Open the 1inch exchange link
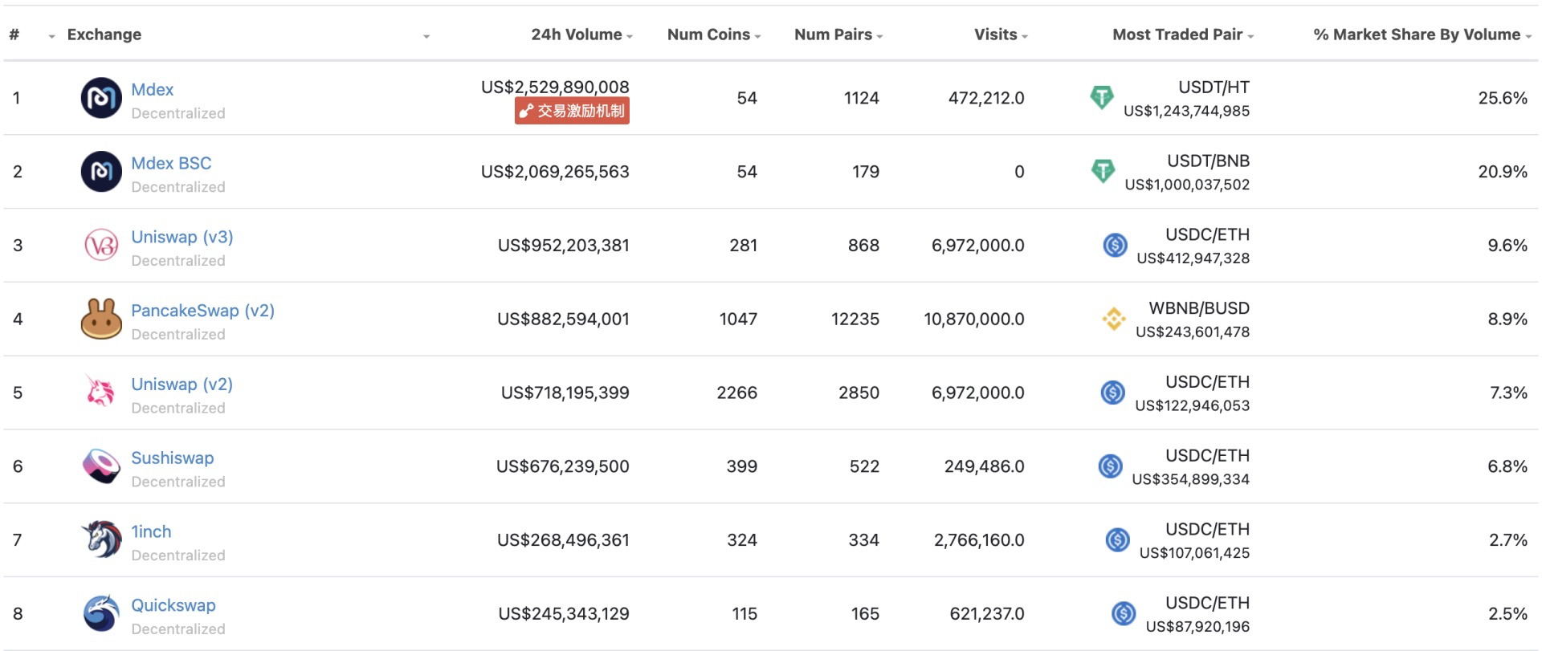 (151, 532)
